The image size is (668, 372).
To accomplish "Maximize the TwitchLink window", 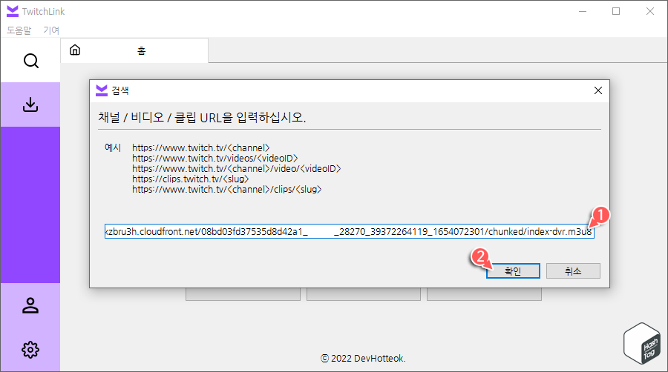I will 616,11.
